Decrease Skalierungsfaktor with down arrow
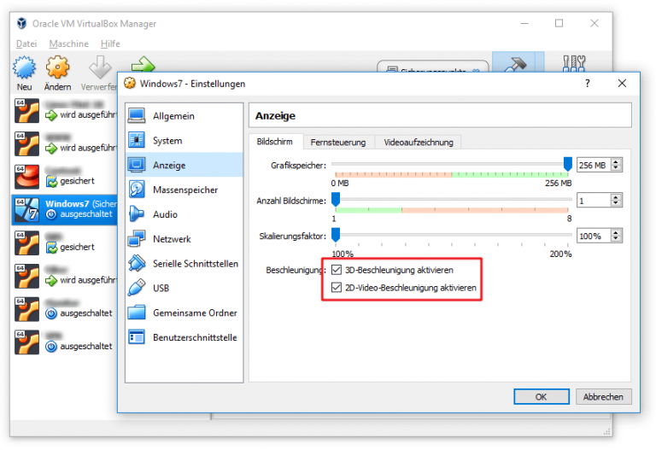656x450 pixels. [615, 239]
